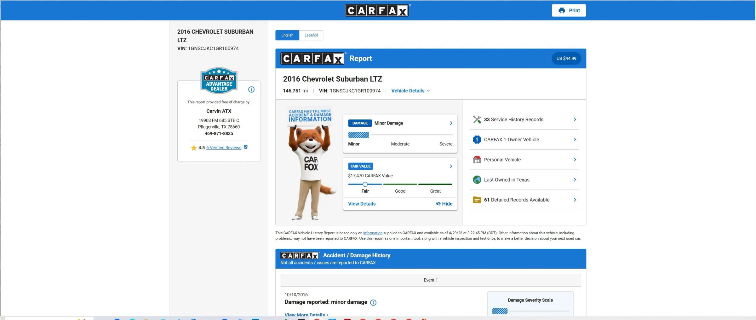Click the CARFAX Value slider handle
This screenshot has height=320, width=756.
(365, 184)
